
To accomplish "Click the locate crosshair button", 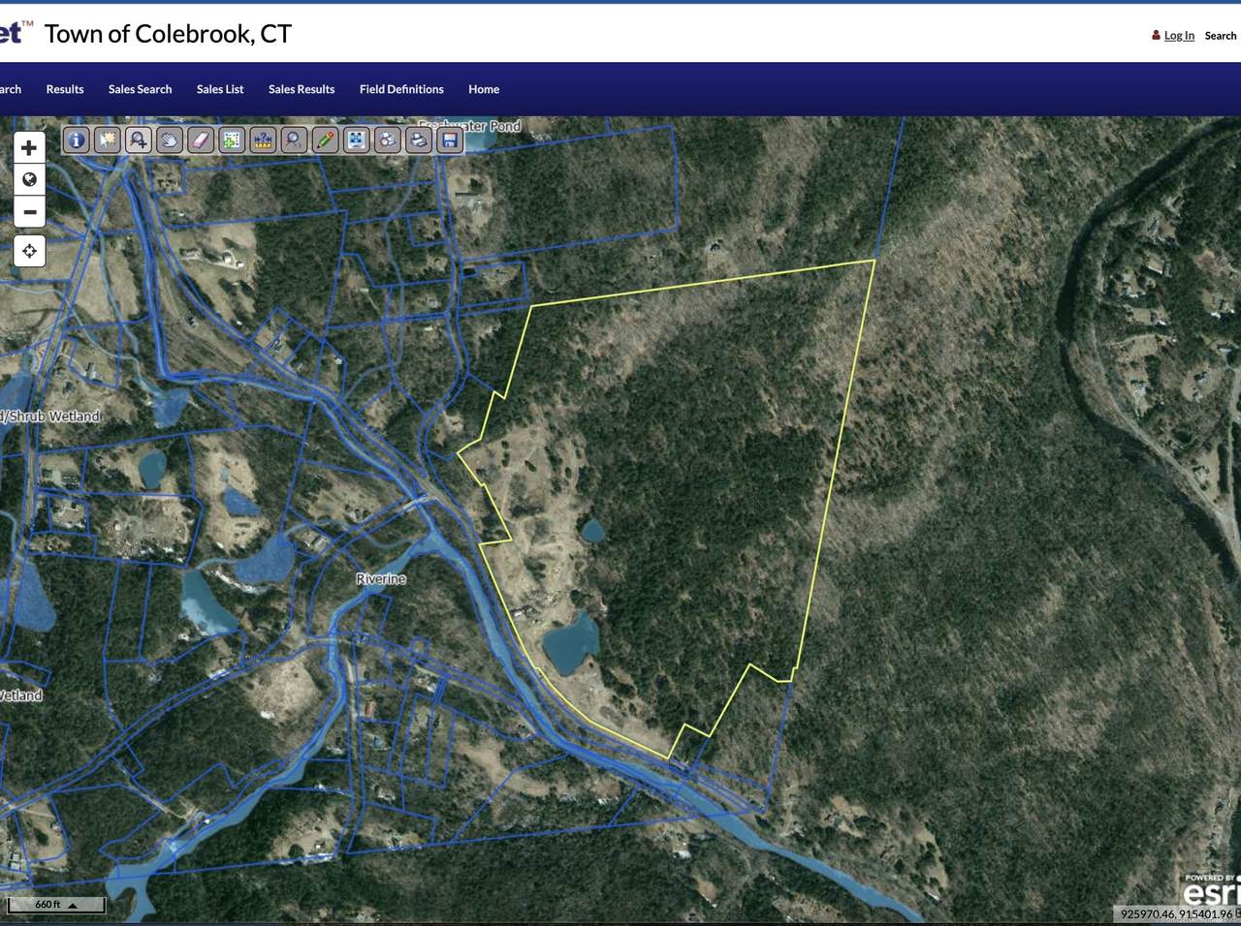I will 29,251.
